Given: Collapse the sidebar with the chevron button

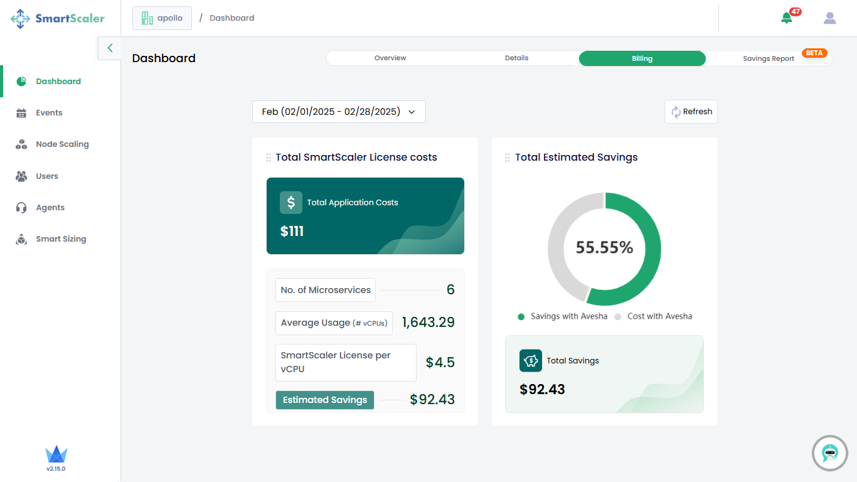Looking at the screenshot, I should click(110, 48).
